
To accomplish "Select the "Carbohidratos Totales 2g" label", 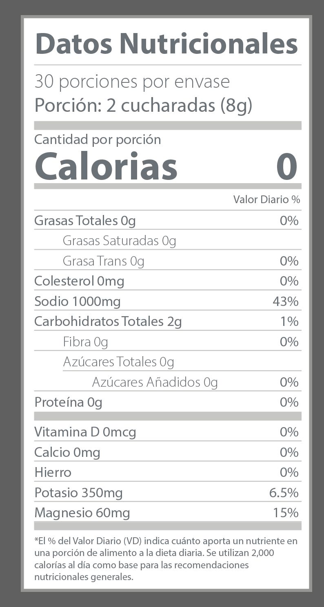I will pos(108,321).
